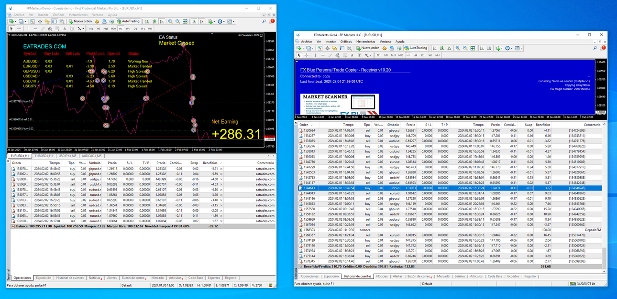This screenshot has width=617, height=299.
Task: Toggle AutoTrading in FPMarkets-Live4 window
Action: (x=416, y=48)
